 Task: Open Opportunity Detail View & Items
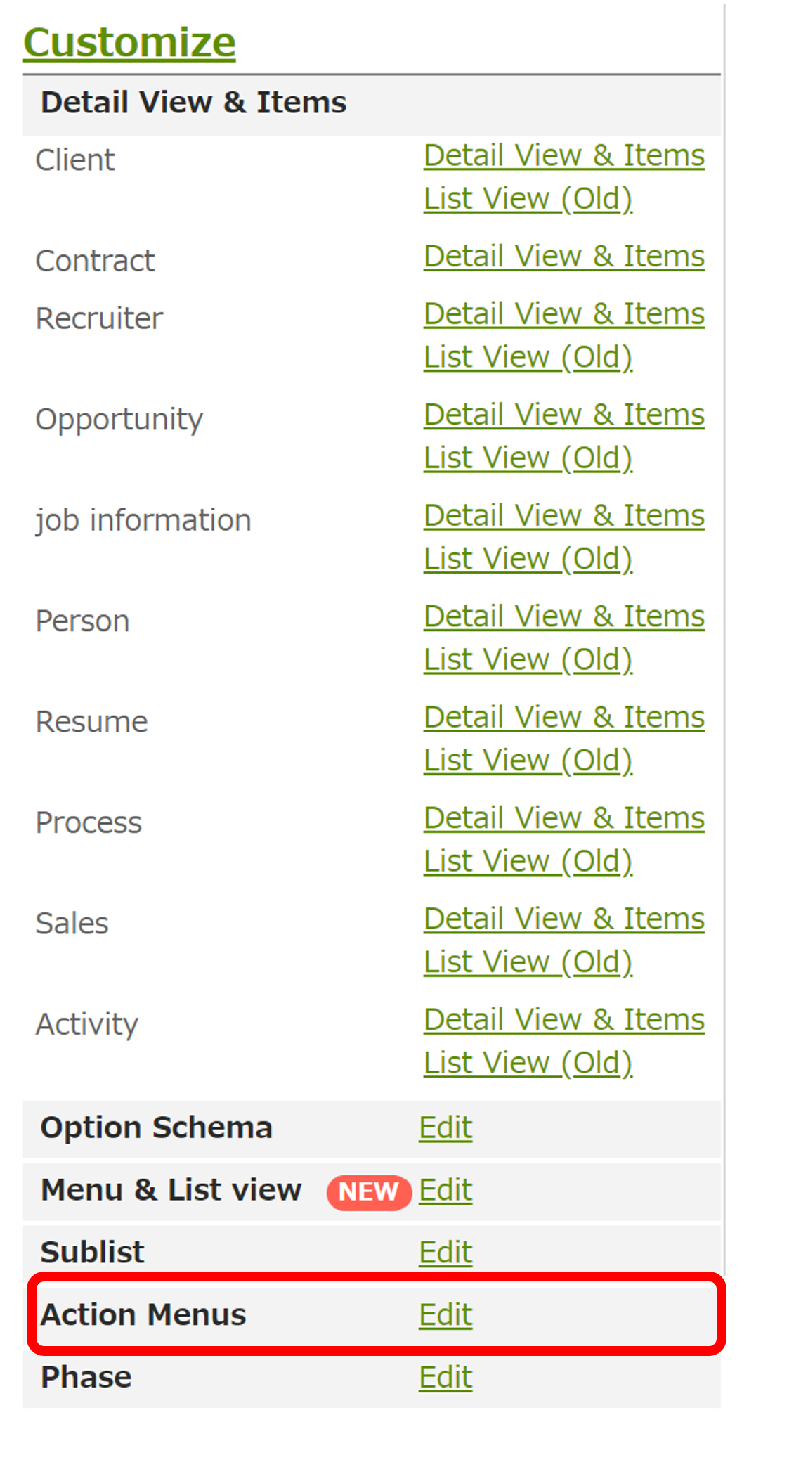coord(563,415)
